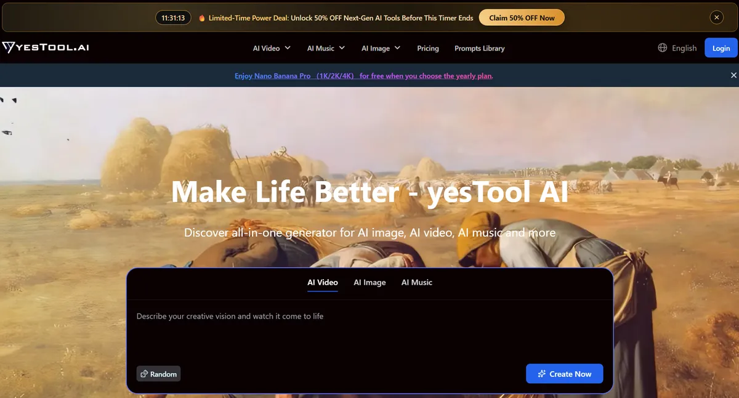The image size is (739, 398).
Task: Switch to the AI Music tab
Action: click(417, 282)
